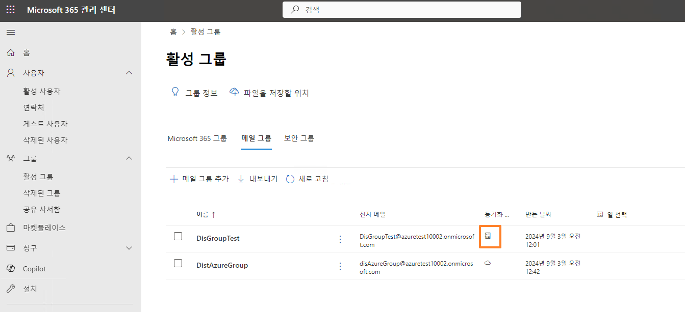
Task: Open 활성 사용자 in the sidebar
Action: (42, 91)
